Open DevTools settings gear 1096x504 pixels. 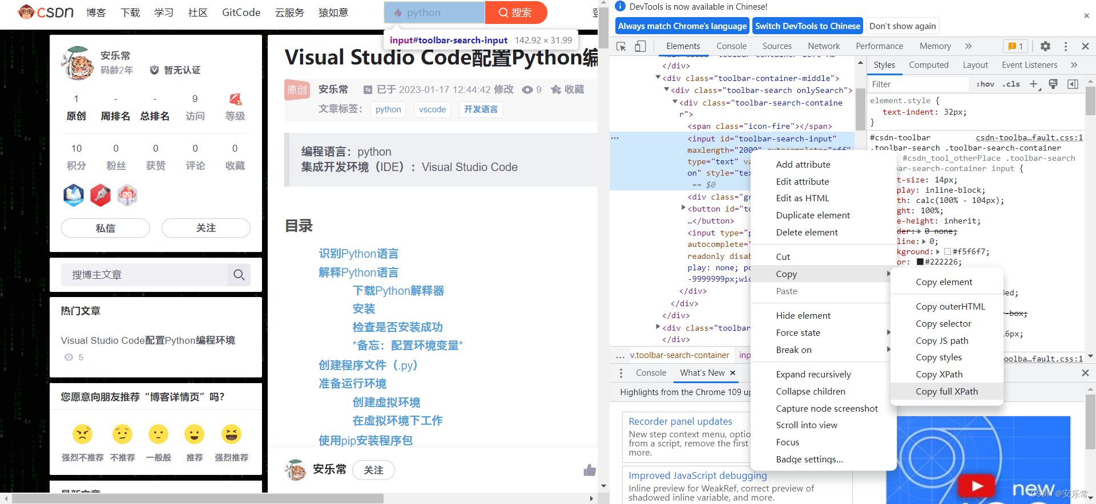point(1045,46)
